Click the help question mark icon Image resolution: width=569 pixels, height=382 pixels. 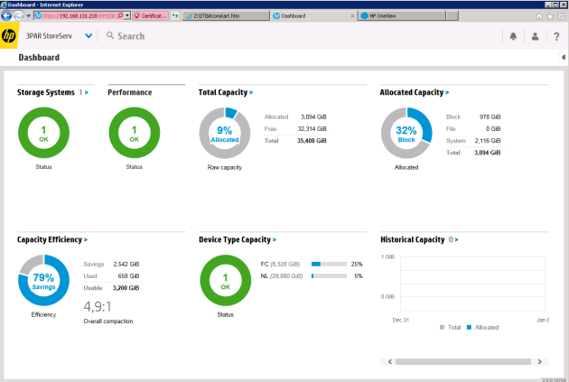[x=556, y=36]
